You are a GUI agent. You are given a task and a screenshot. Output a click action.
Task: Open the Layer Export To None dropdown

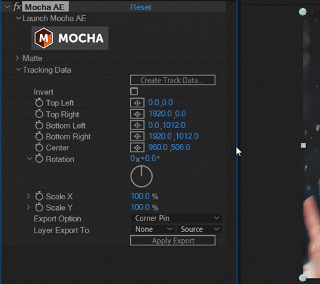click(153, 229)
